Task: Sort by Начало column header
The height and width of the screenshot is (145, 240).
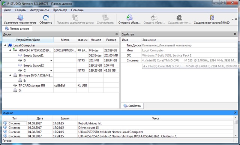Action: point(96,40)
